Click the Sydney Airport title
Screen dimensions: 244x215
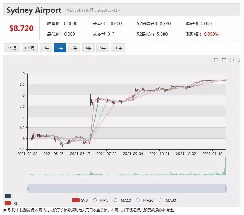point(34,10)
